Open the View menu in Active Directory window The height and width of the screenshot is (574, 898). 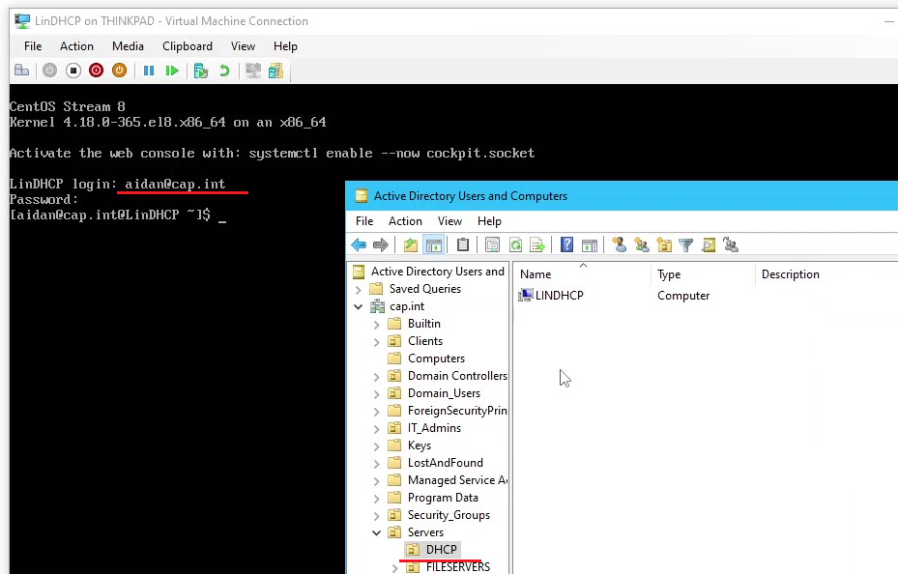click(x=449, y=221)
